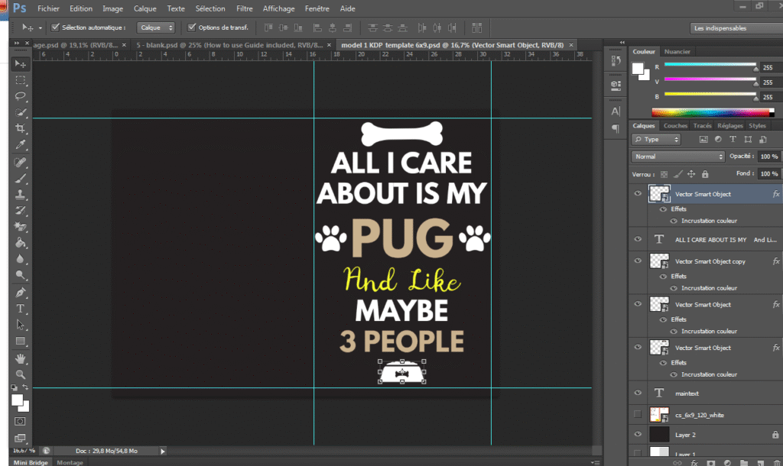Toggle the Options de transf. checkbox

point(192,28)
